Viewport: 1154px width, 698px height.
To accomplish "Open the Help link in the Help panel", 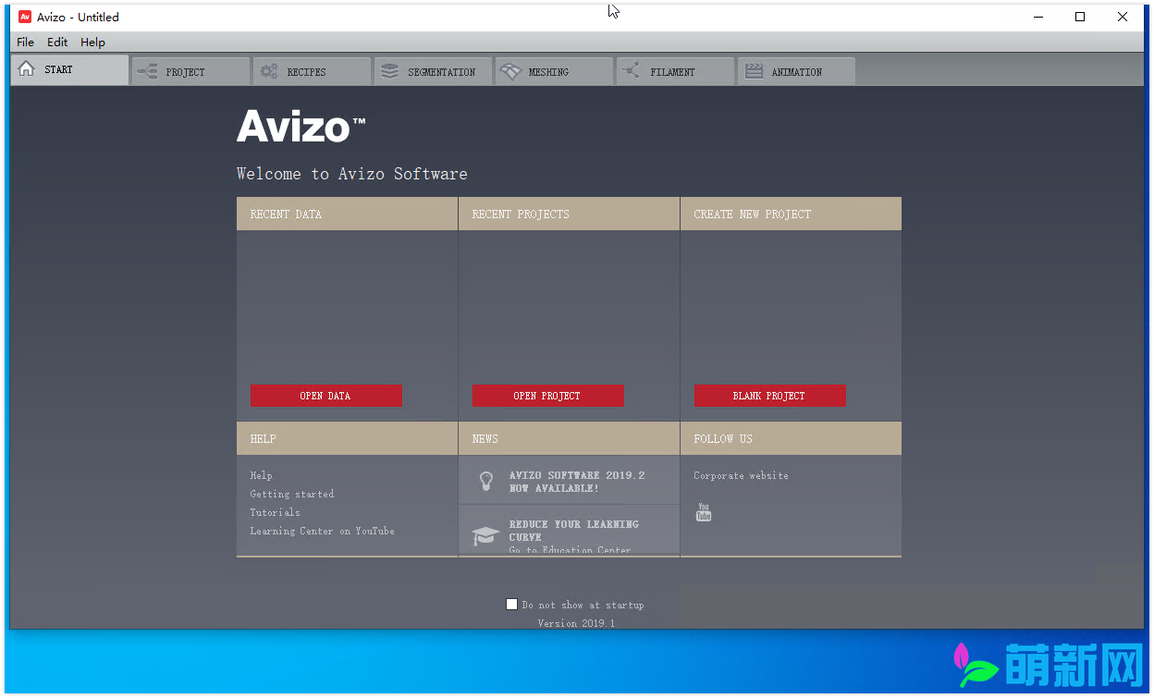I will pos(262,475).
